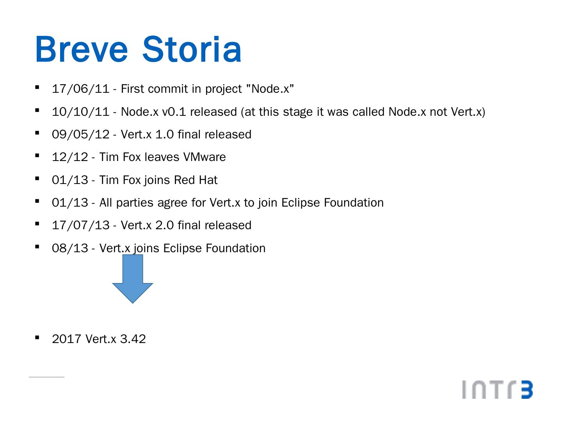Select the "Breve Storia" slide title
562x421 pixels.
coord(138,50)
